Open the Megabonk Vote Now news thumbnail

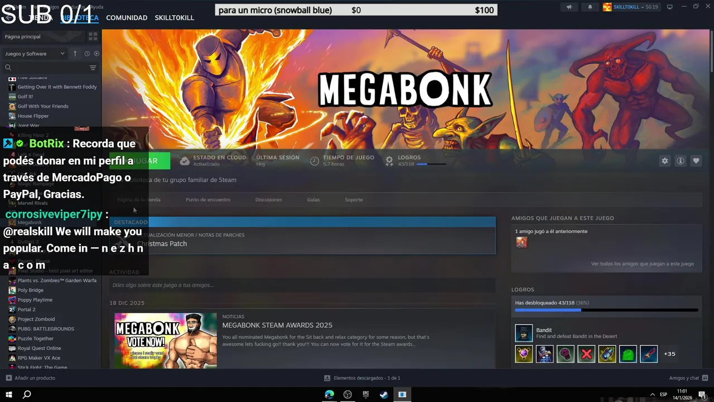click(x=166, y=341)
